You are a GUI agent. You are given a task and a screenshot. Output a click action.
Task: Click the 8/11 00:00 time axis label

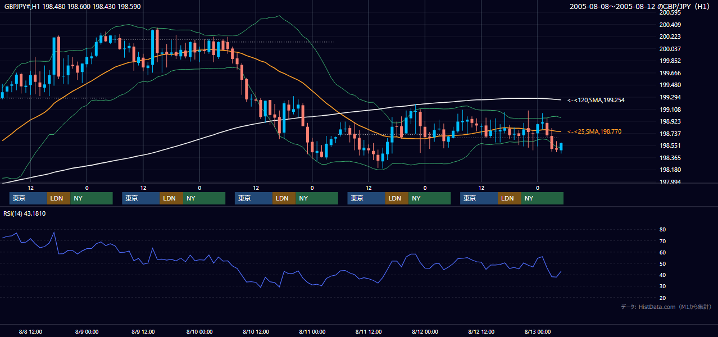point(312,331)
